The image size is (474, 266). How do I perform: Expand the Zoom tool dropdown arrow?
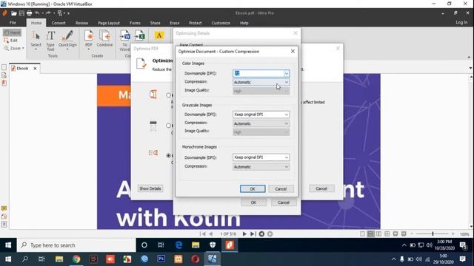coord(23,48)
